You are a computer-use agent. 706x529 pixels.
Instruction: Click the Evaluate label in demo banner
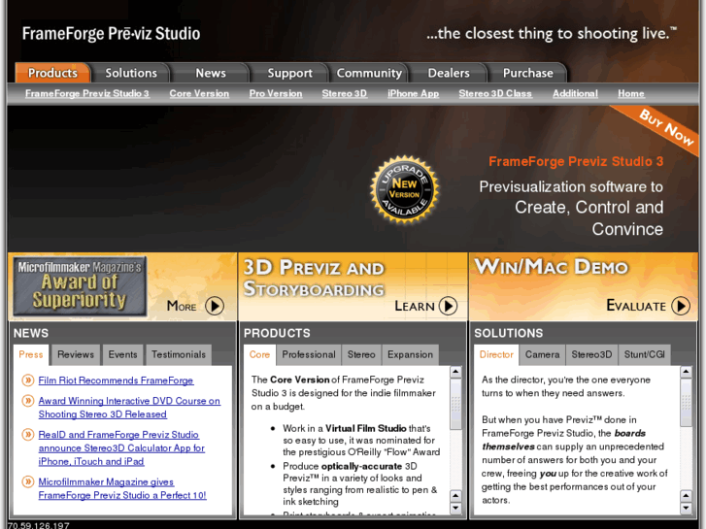click(636, 306)
